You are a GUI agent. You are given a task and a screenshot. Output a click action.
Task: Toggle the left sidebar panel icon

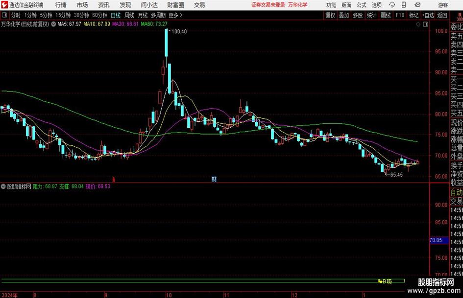tap(4, 15)
